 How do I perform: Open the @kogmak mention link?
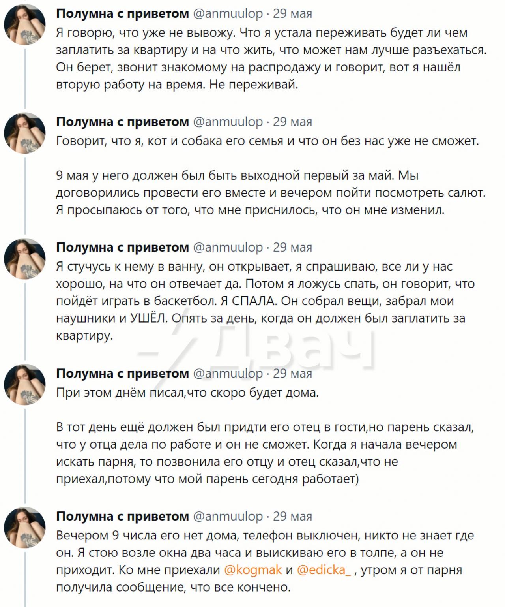click(252, 570)
